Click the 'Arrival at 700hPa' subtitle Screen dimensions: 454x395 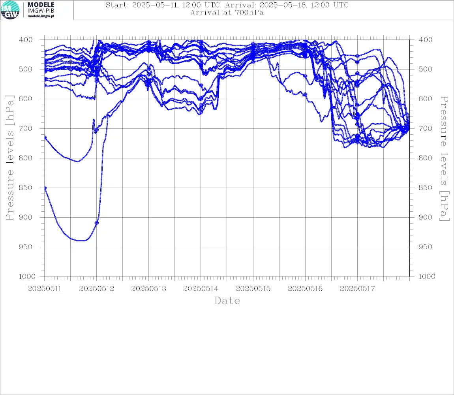coord(227,13)
